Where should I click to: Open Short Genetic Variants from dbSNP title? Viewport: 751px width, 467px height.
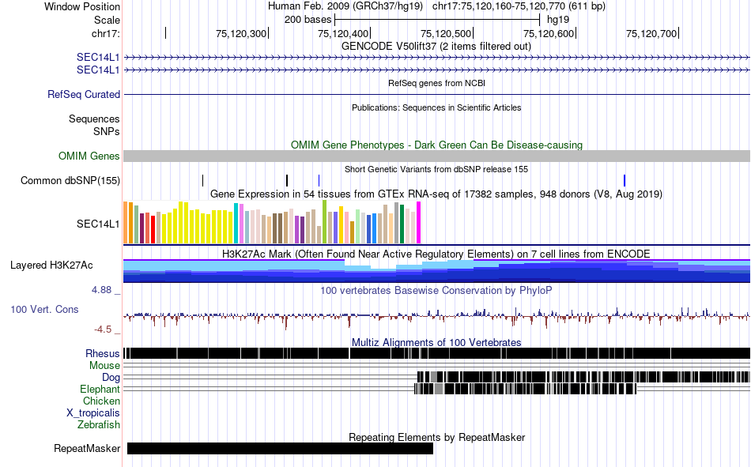pos(436,169)
